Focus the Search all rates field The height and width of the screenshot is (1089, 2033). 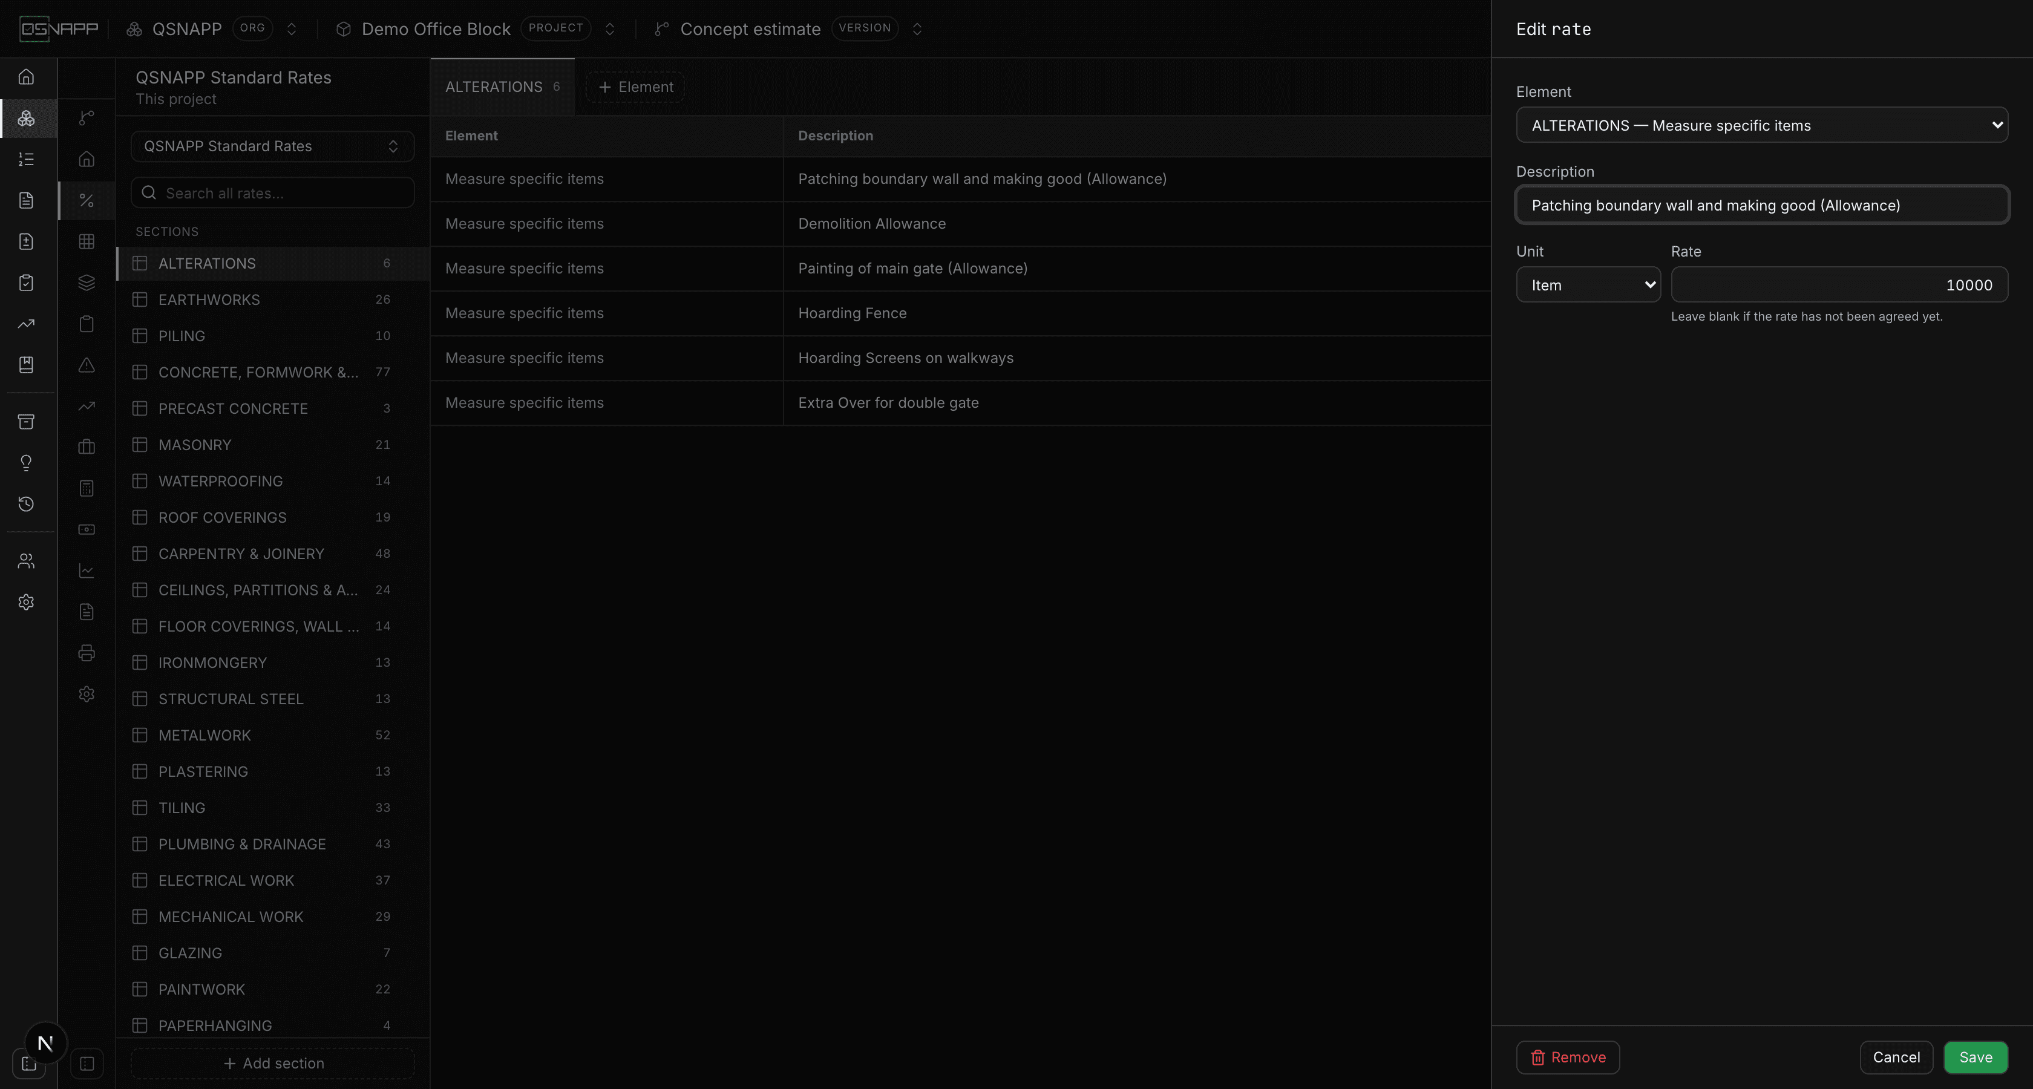pyautogui.click(x=272, y=192)
